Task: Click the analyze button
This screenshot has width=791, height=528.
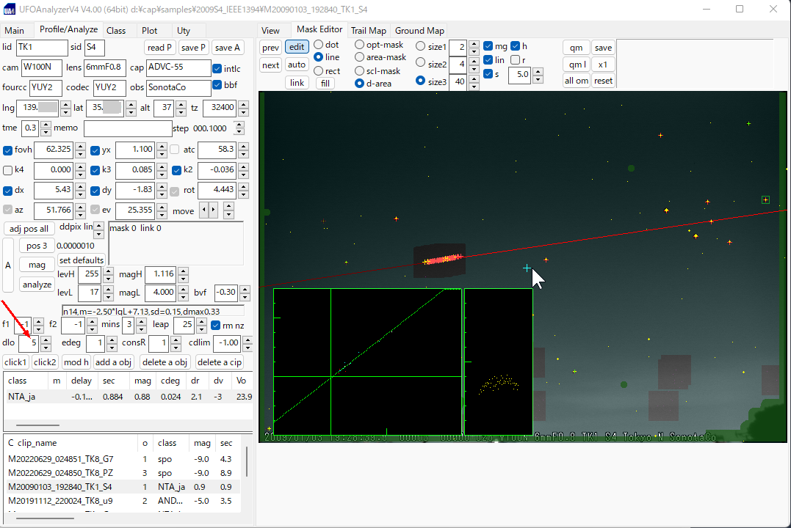Action: click(x=37, y=285)
